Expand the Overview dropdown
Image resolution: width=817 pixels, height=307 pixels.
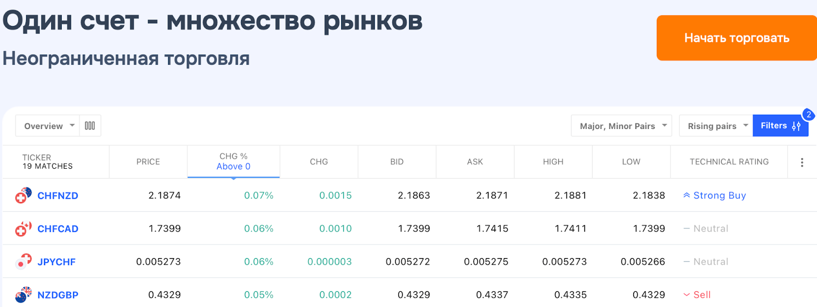pyautogui.click(x=48, y=126)
